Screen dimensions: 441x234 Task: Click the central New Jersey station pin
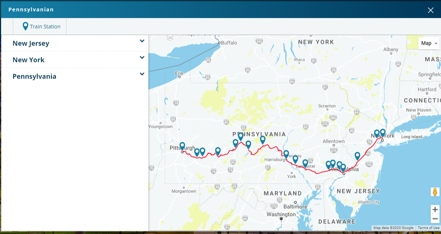[x=357, y=156]
